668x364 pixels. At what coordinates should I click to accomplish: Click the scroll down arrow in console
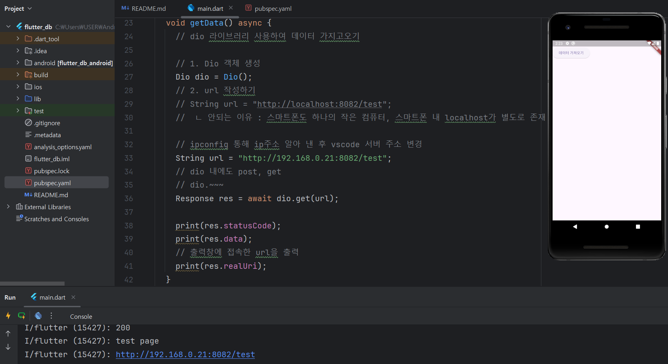click(8, 347)
